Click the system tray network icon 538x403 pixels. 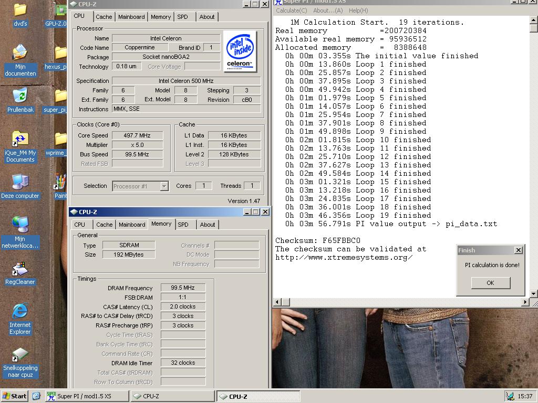click(510, 396)
